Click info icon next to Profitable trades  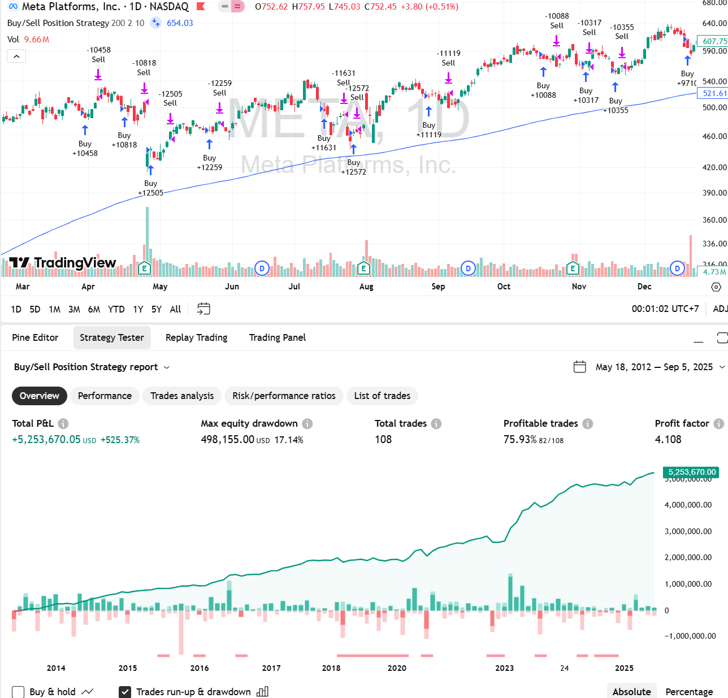[588, 423]
